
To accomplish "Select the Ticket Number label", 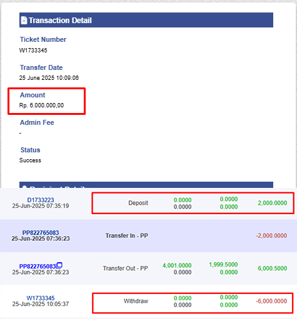I will point(43,39).
